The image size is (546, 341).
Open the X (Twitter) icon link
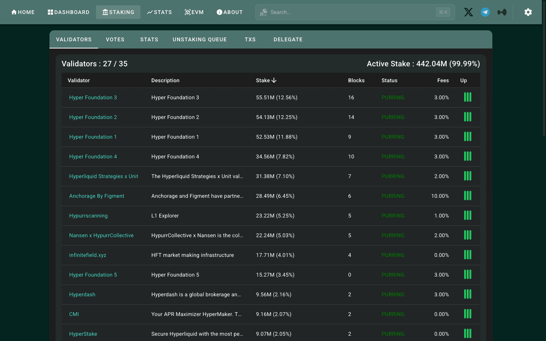point(468,12)
